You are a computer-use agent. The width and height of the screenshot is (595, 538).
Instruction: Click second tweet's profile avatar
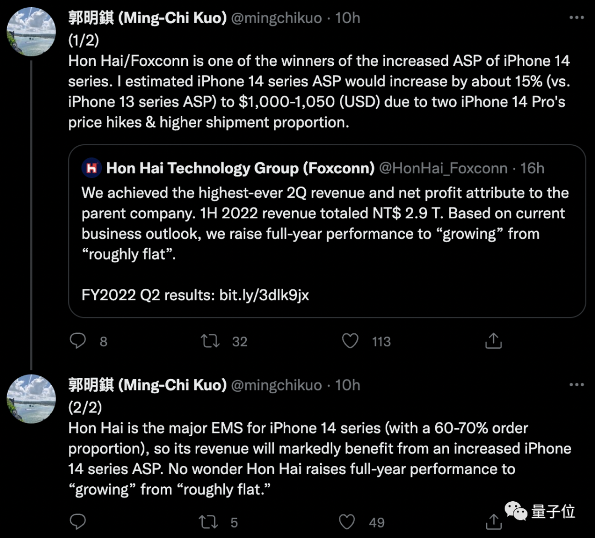pyautogui.click(x=31, y=399)
